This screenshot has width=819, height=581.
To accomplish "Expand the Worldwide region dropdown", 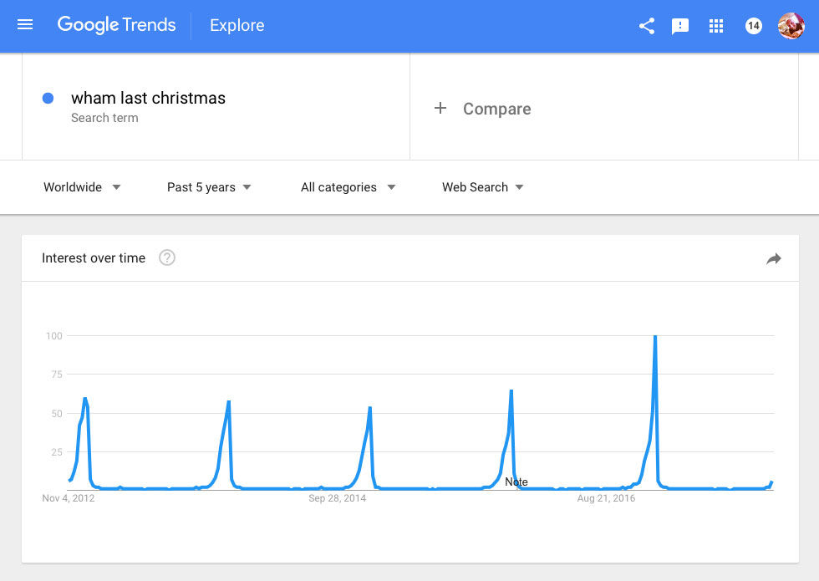I will coord(82,187).
